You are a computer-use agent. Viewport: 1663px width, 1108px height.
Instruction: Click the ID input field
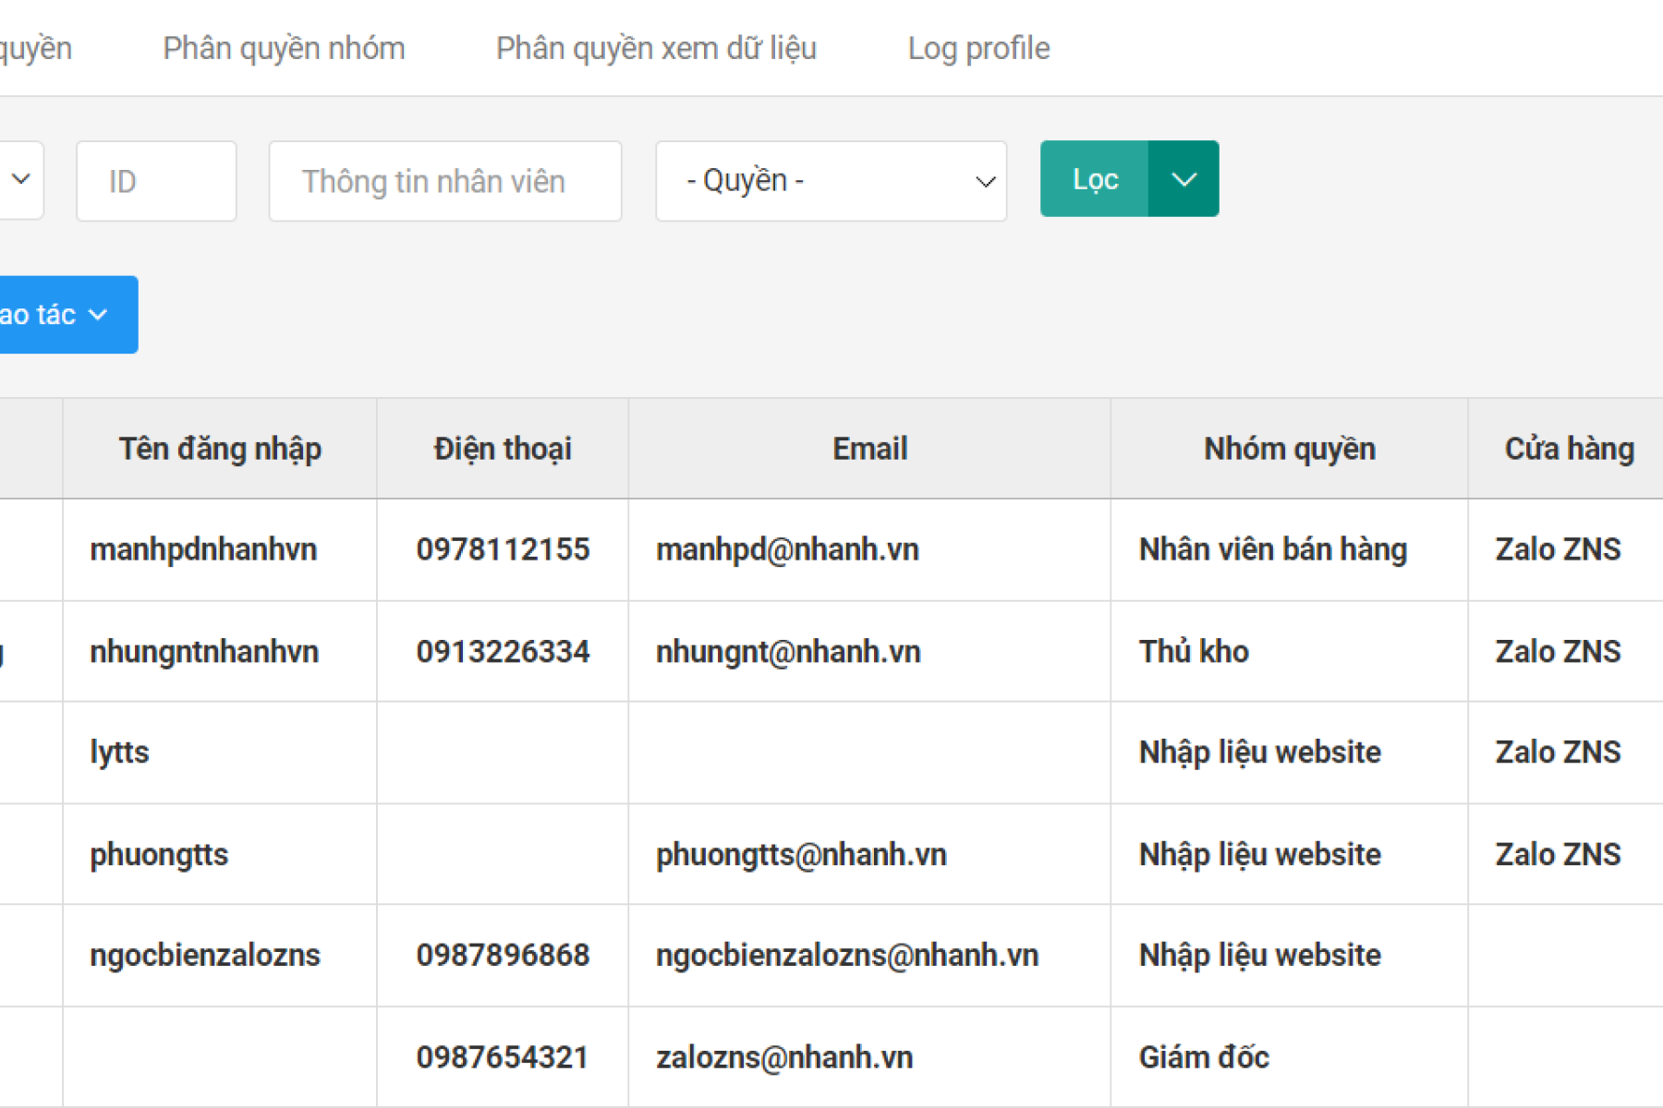tap(155, 180)
